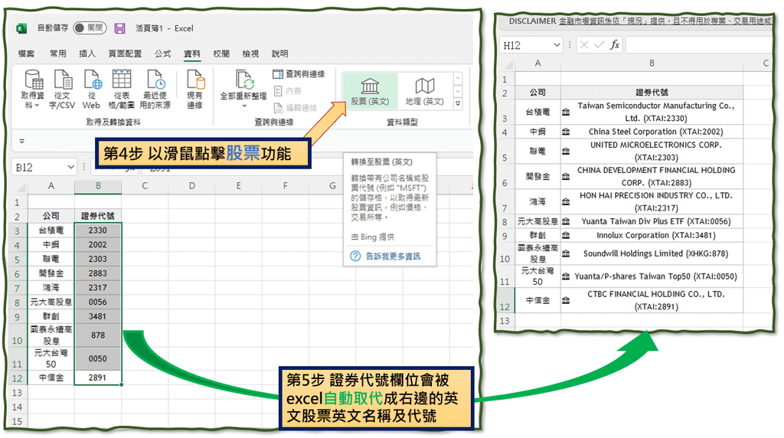Viewport: 784px width, 438px height.
Task: Expand the data types gallery more arrow
Action: click(x=458, y=103)
